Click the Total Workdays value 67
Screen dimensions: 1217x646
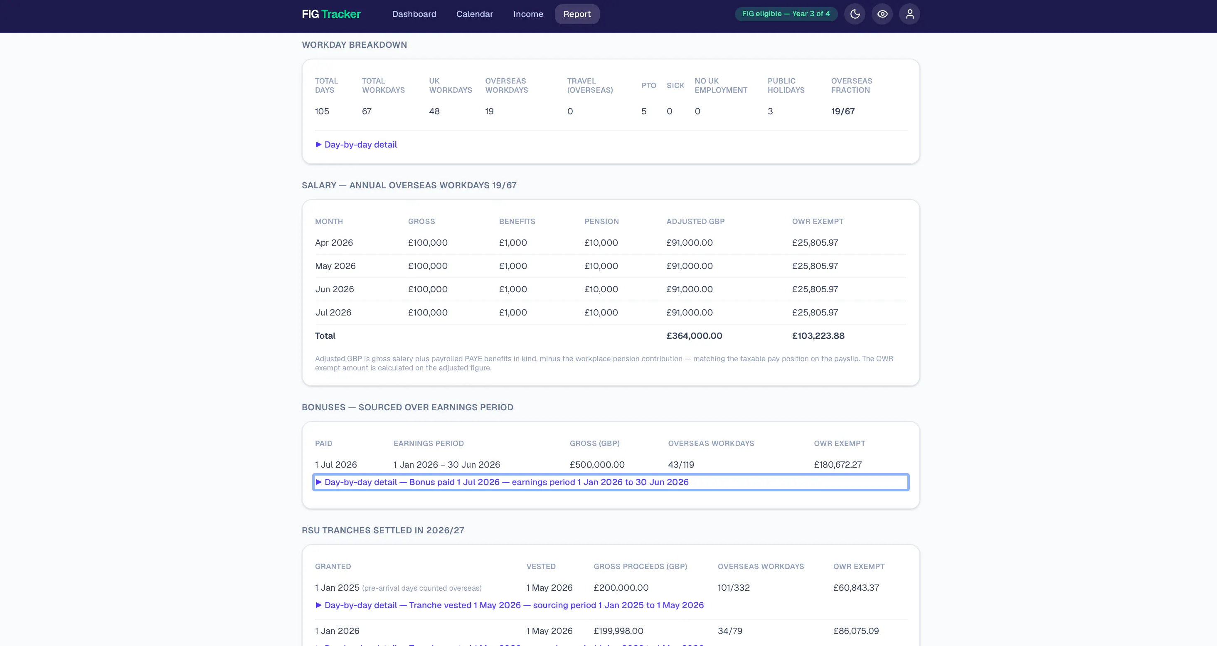click(367, 111)
